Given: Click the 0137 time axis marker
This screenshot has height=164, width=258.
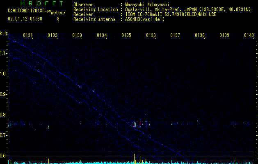Looking at the screenshot, I should pos(175,35).
